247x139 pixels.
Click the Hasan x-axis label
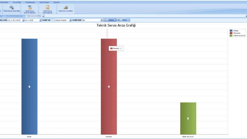(x=29, y=137)
